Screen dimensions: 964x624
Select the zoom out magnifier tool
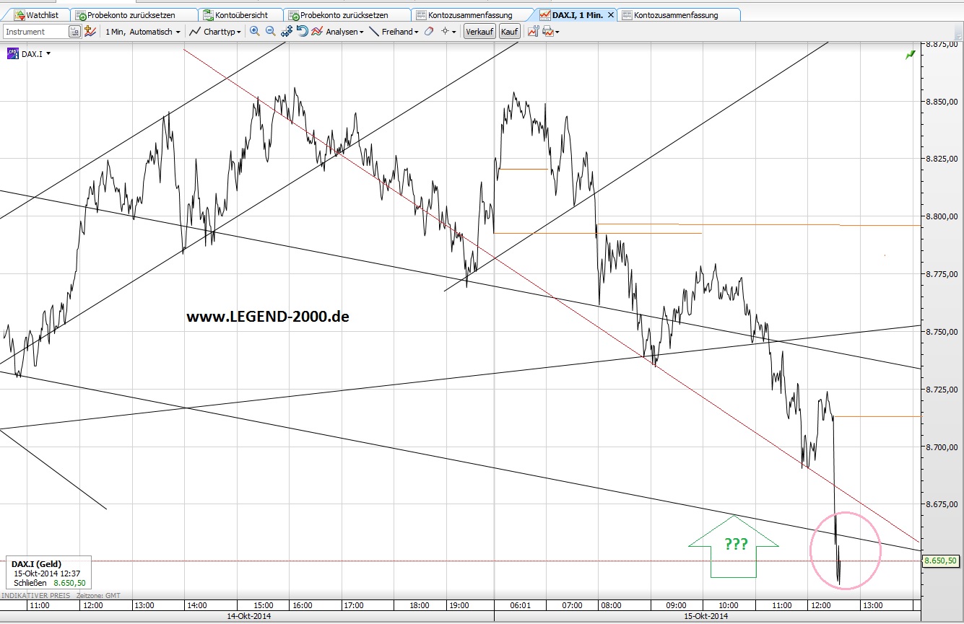[x=270, y=32]
